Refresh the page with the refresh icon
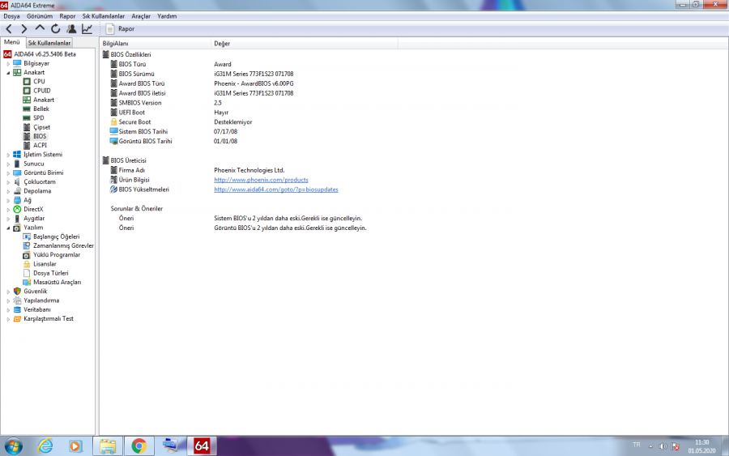729x456 pixels. pyautogui.click(x=55, y=29)
